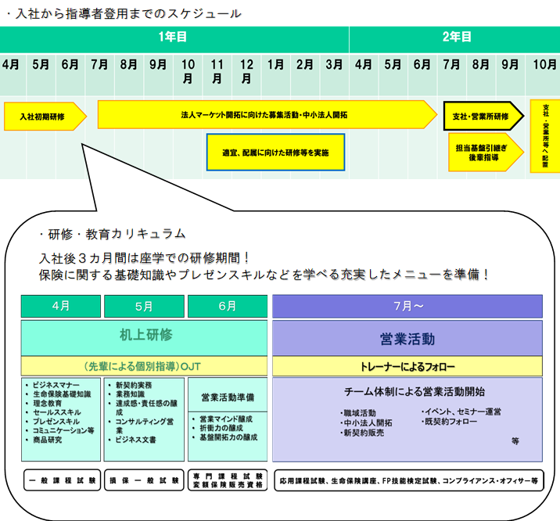560x521 pixels.
Task: Click the 損保一般試験 box
Action: click(143, 480)
